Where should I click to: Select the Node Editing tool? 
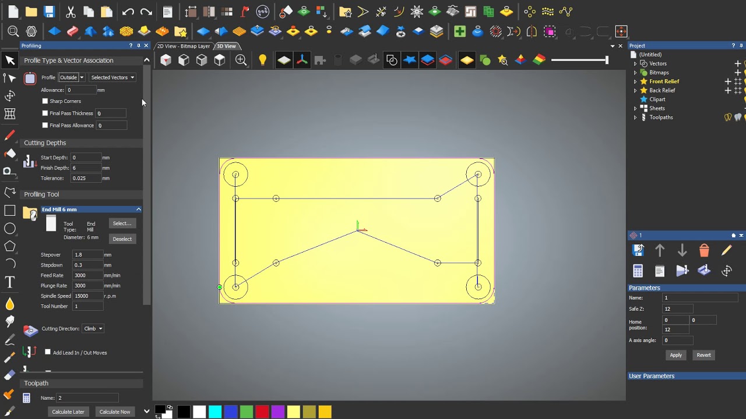pyautogui.click(x=10, y=78)
